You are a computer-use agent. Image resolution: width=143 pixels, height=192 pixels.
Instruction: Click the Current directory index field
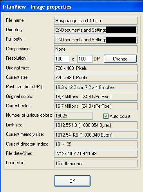tap(96, 144)
